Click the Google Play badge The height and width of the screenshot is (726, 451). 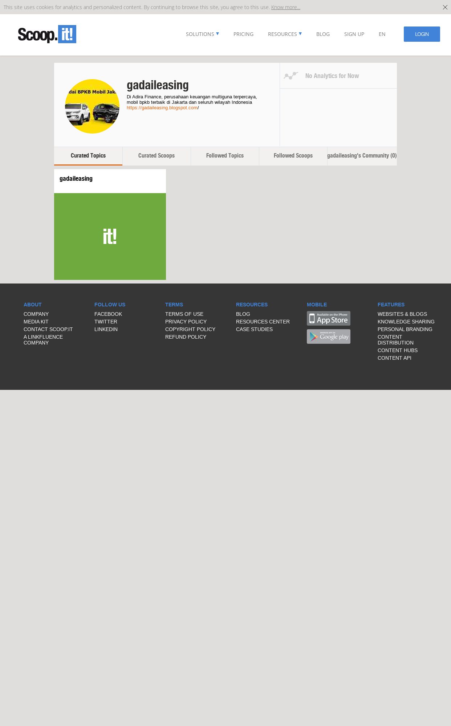pos(329,337)
